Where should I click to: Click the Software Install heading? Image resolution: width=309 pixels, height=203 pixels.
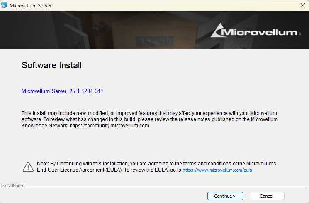(x=51, y=65)
